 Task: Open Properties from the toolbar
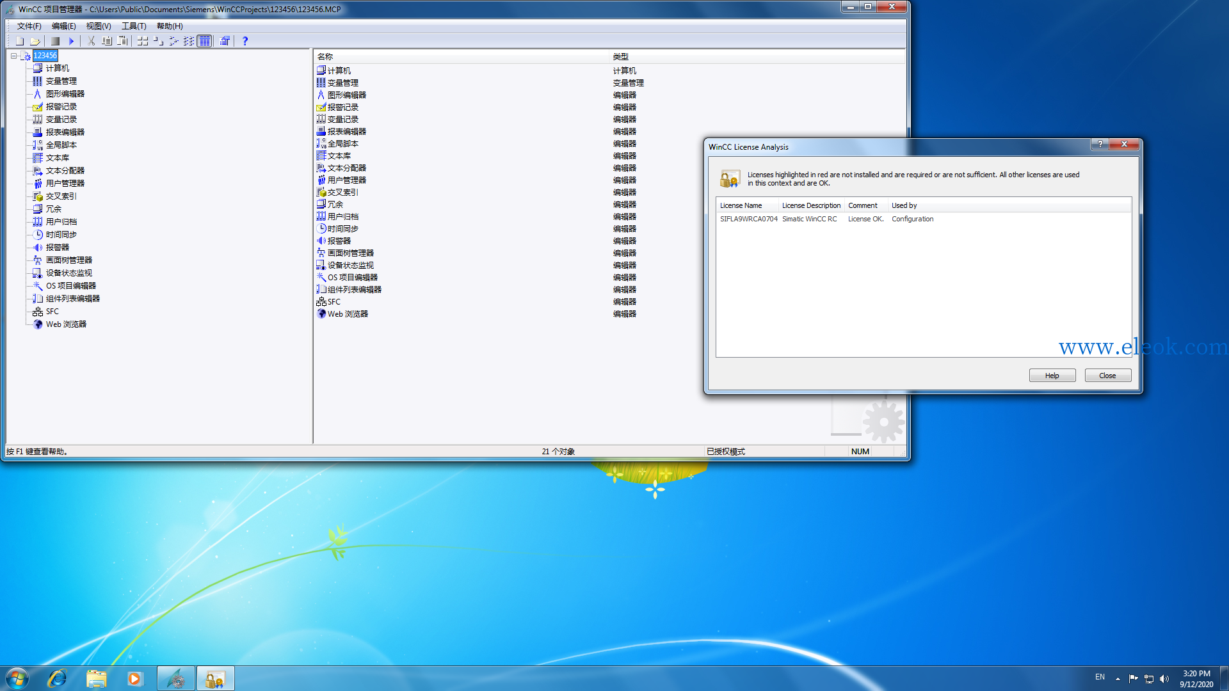[x=225, y=41]
